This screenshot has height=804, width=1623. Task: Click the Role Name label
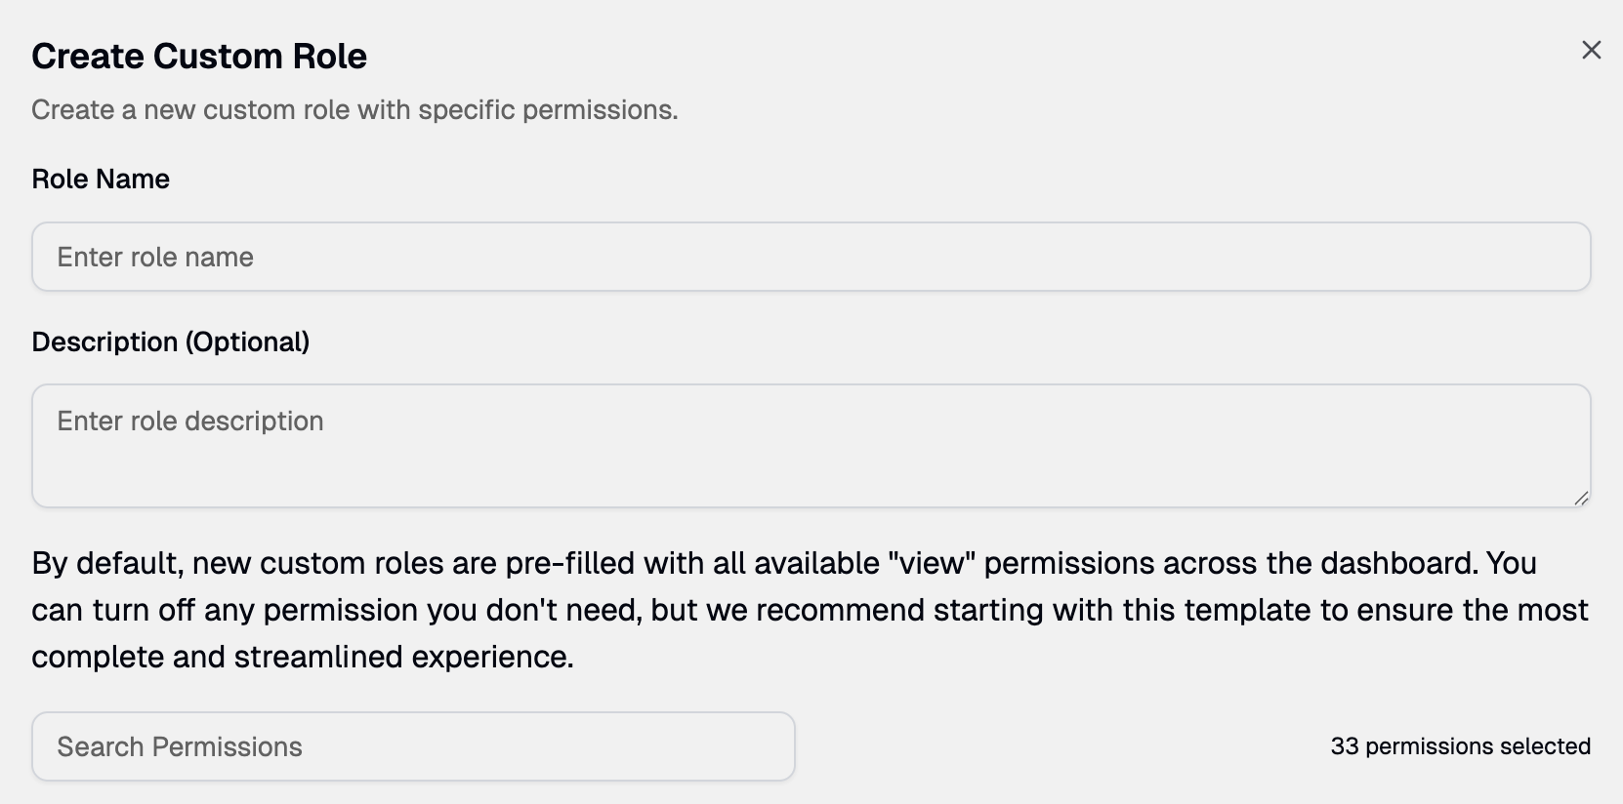pos(101,179)
